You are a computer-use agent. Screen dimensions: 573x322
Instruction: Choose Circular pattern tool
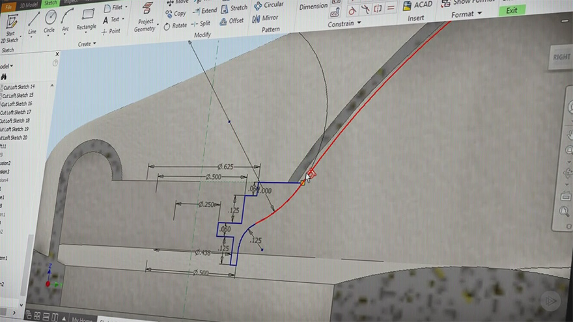point(270,5)
